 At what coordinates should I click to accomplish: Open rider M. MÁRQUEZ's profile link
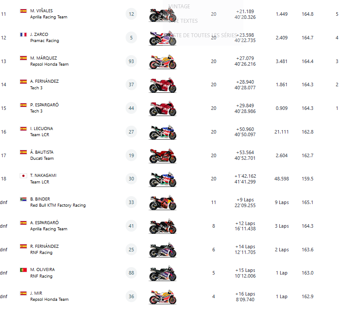click(x=44, y=58)
